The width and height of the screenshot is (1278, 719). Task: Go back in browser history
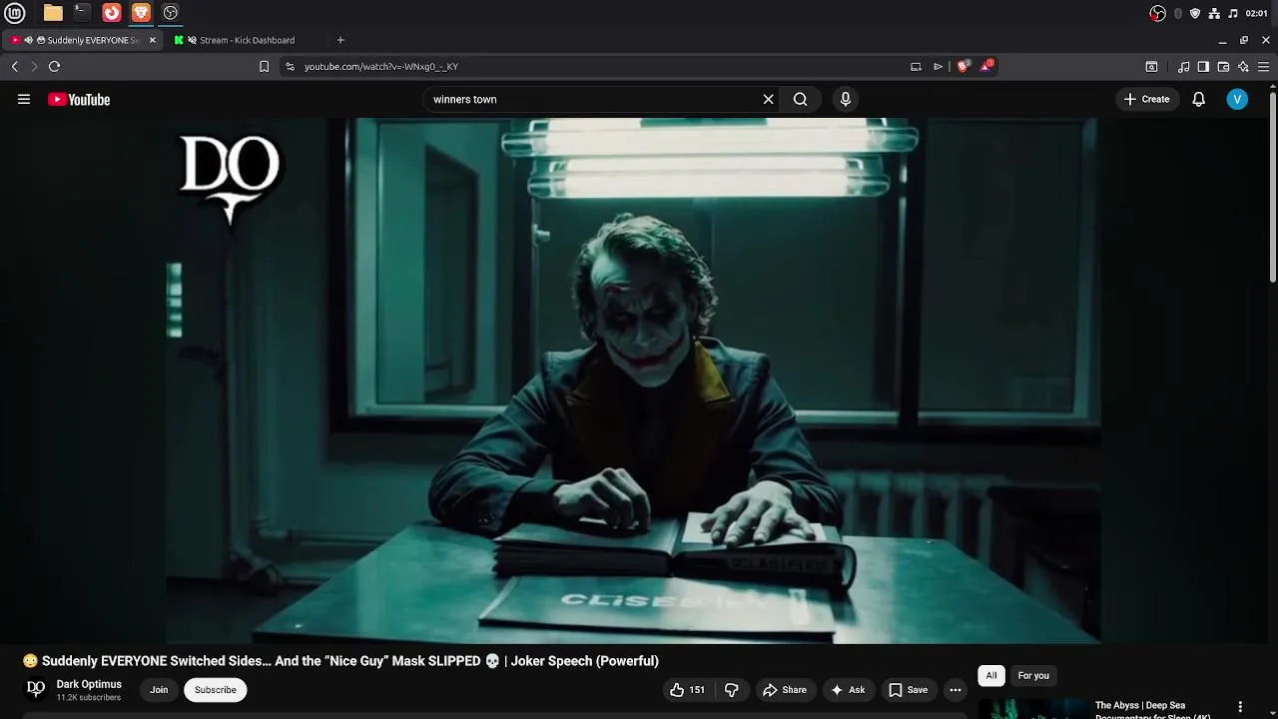point(15,67)
